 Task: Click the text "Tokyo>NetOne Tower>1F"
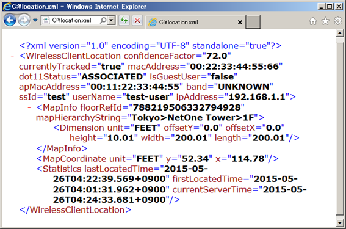click(193, 117)
